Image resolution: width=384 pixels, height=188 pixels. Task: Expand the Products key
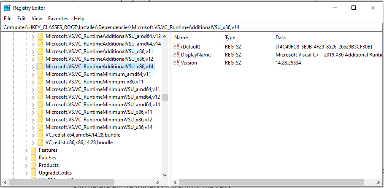(x=27, y=166)
